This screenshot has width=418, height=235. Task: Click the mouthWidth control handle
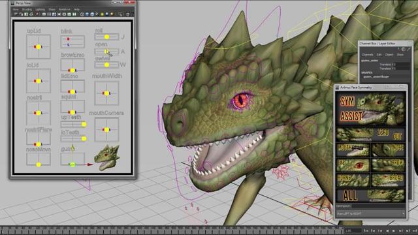[x=106, y=93]
